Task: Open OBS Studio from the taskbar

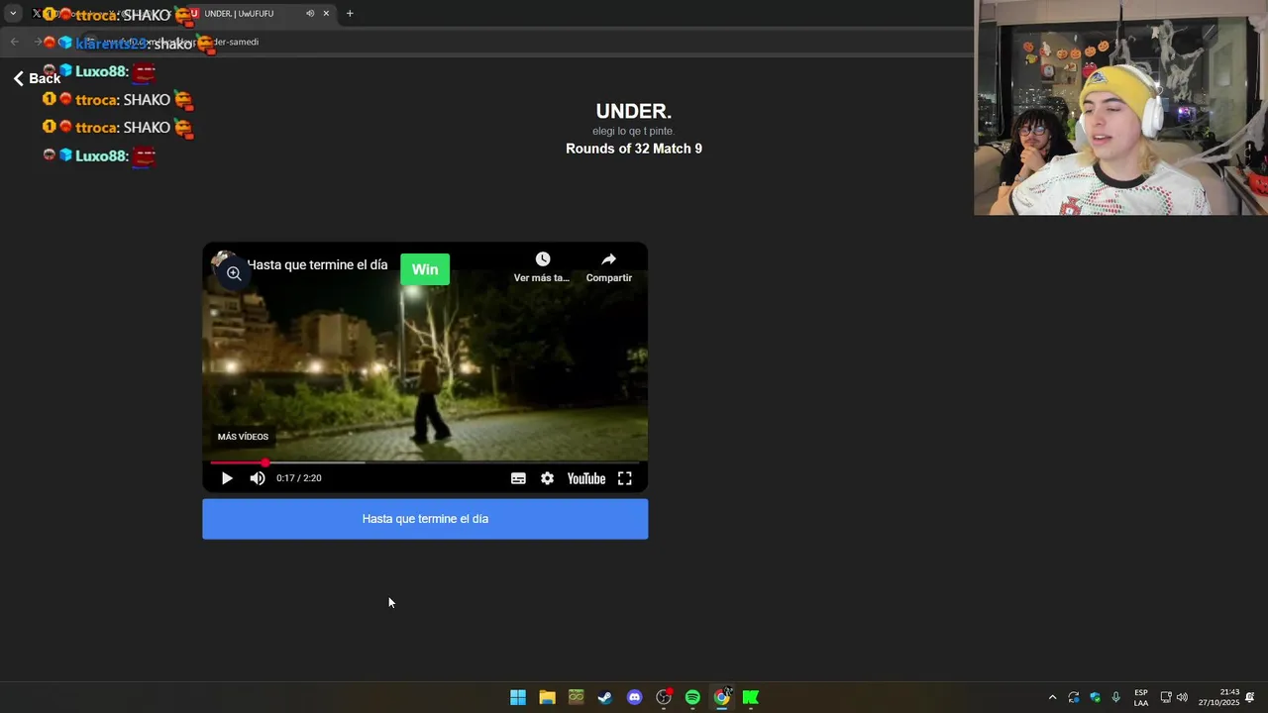Action: [x=664, y=697]
